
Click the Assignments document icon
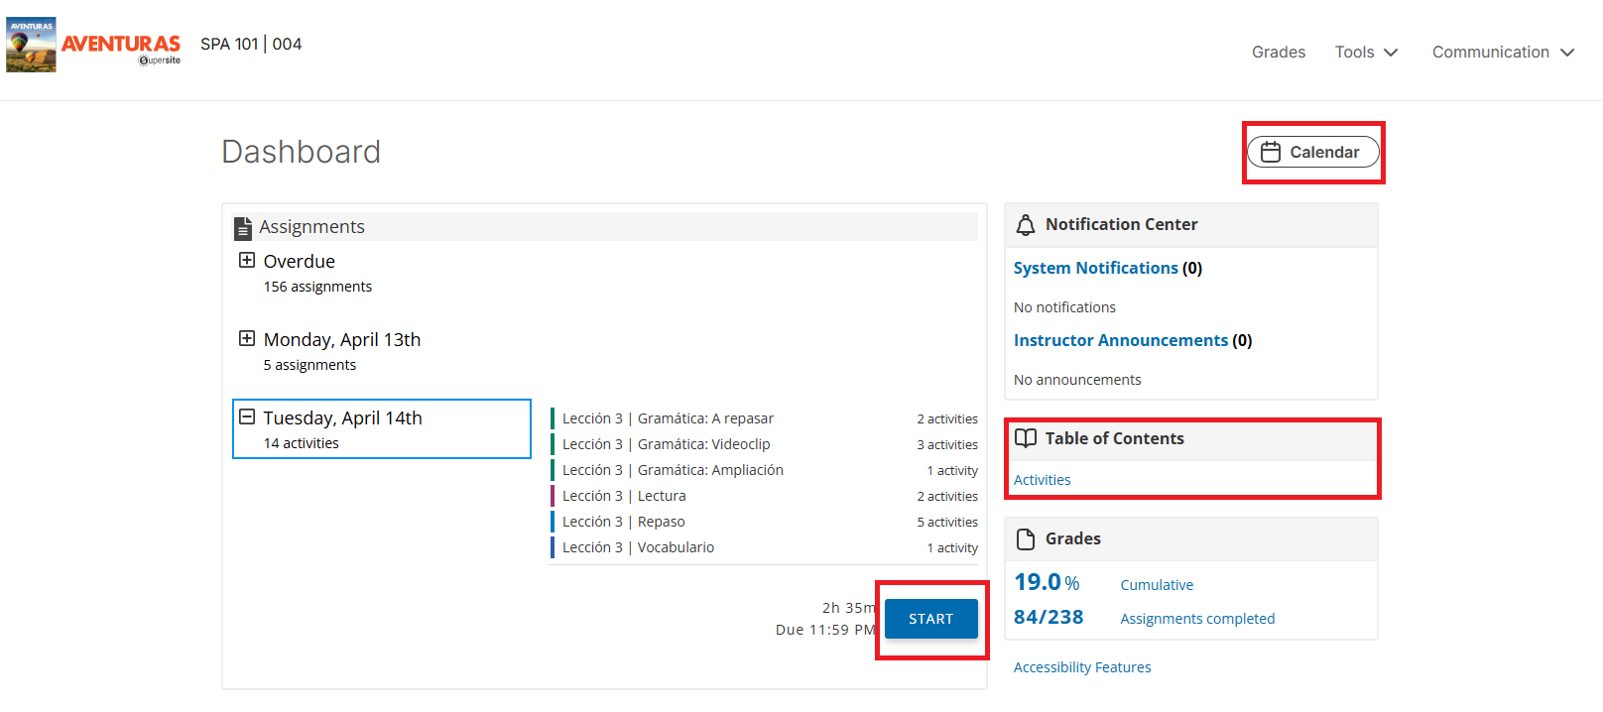[243, 228]
